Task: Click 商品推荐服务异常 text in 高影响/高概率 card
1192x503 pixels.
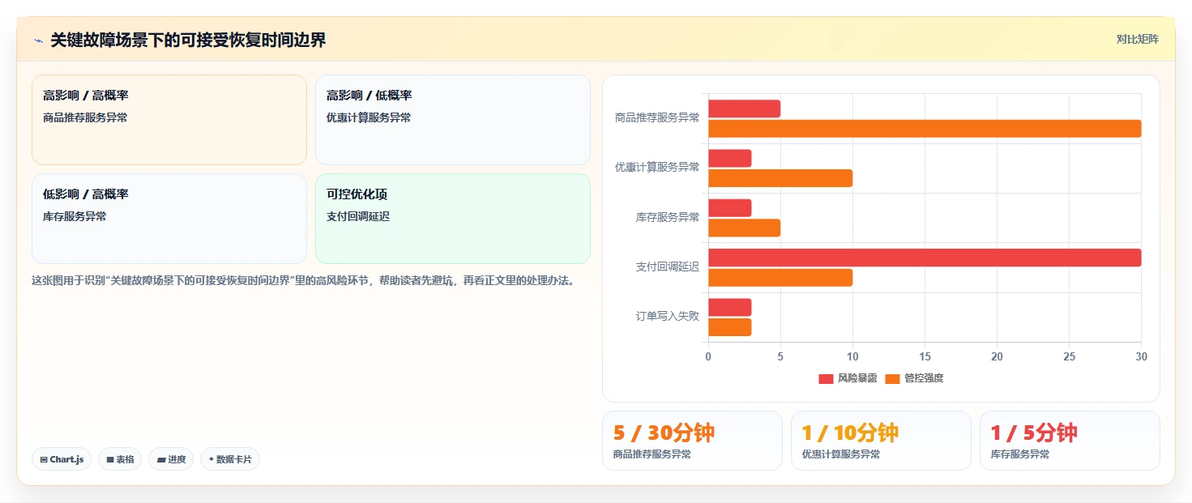Action: coord(85,117)
